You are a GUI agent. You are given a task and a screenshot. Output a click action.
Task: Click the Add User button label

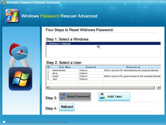pyautogui.click(x=115, y=97)
